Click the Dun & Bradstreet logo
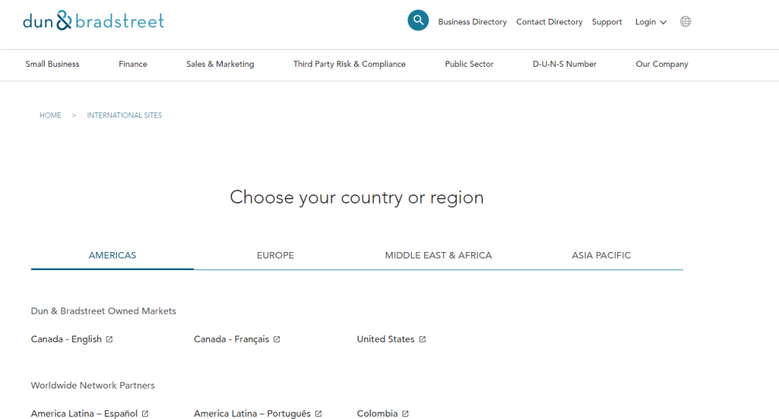Image resolution: width=779 pixels, height=419 pixels. [93, 21]
